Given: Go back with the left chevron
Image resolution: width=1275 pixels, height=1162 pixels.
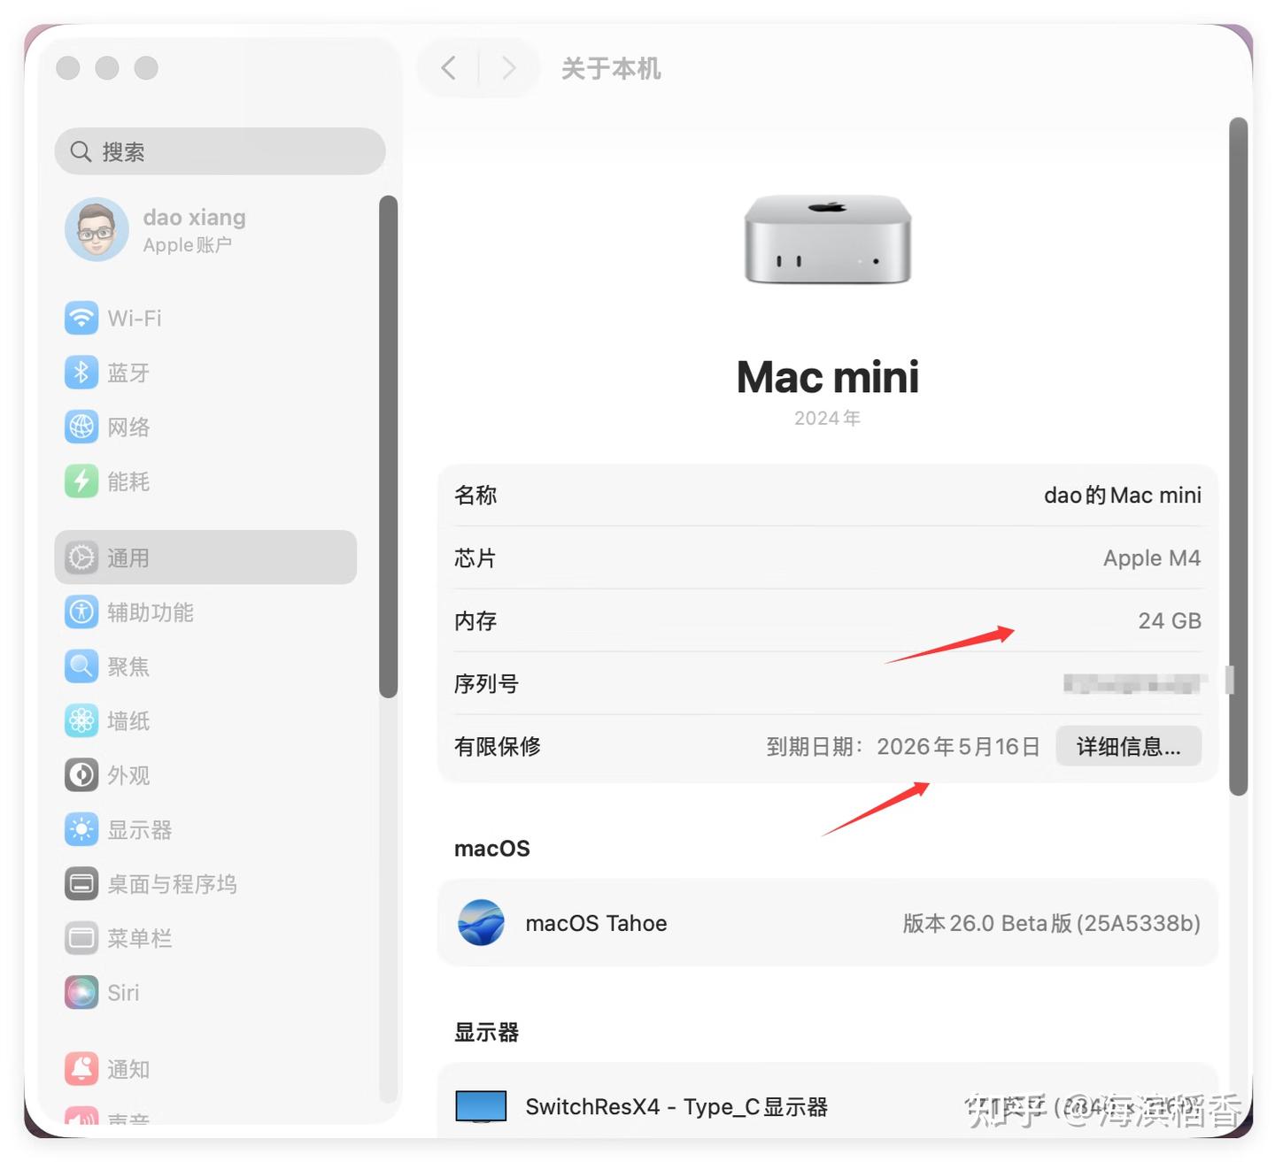Looking at the screenshot, I should [449, 68].
